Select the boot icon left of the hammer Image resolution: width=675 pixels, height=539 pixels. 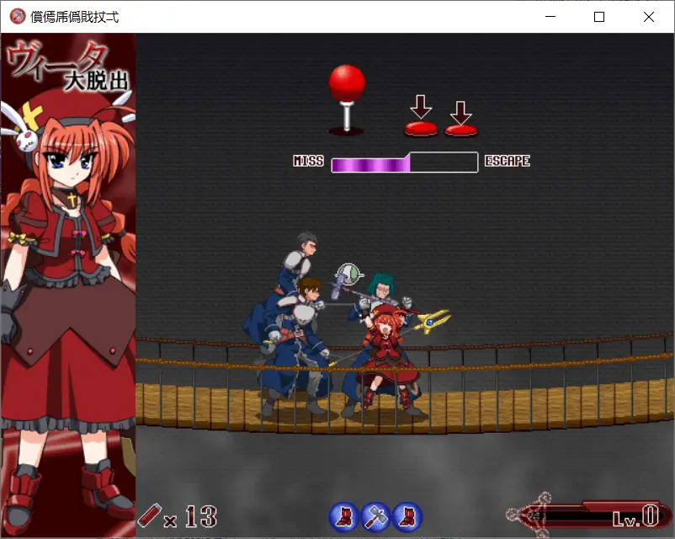click(343, 516)
